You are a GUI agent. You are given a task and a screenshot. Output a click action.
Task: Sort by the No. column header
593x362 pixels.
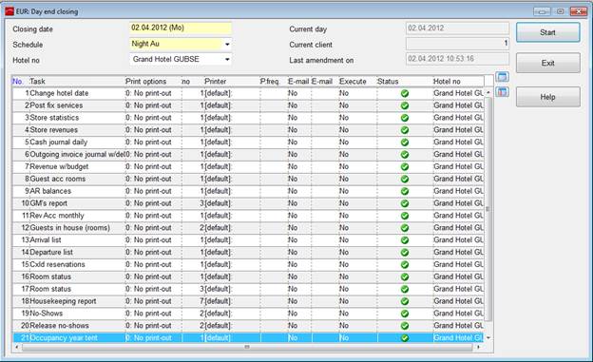20,82
